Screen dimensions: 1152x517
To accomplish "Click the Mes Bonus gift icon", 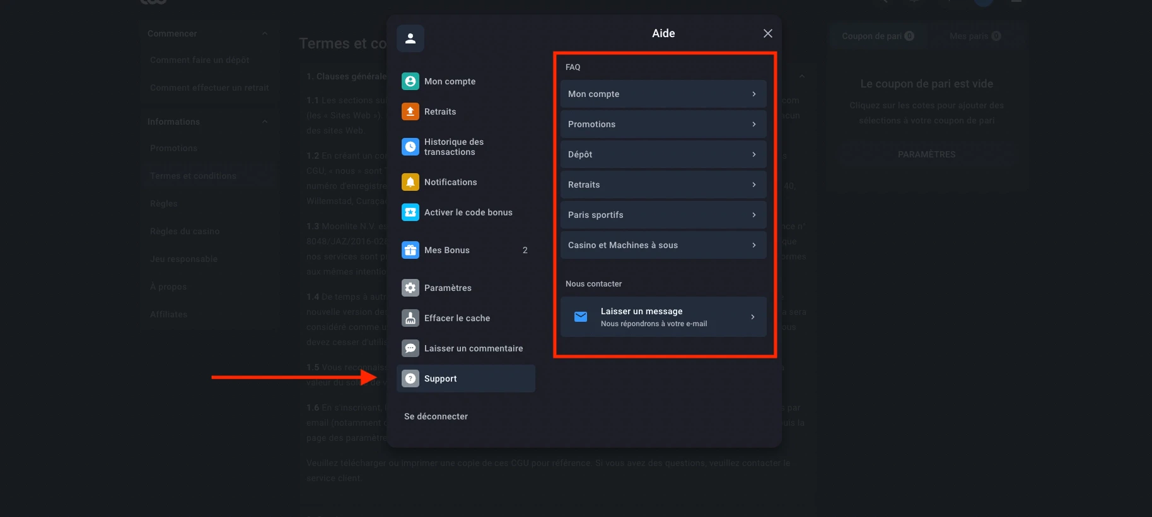I will [x=410, y=250].
